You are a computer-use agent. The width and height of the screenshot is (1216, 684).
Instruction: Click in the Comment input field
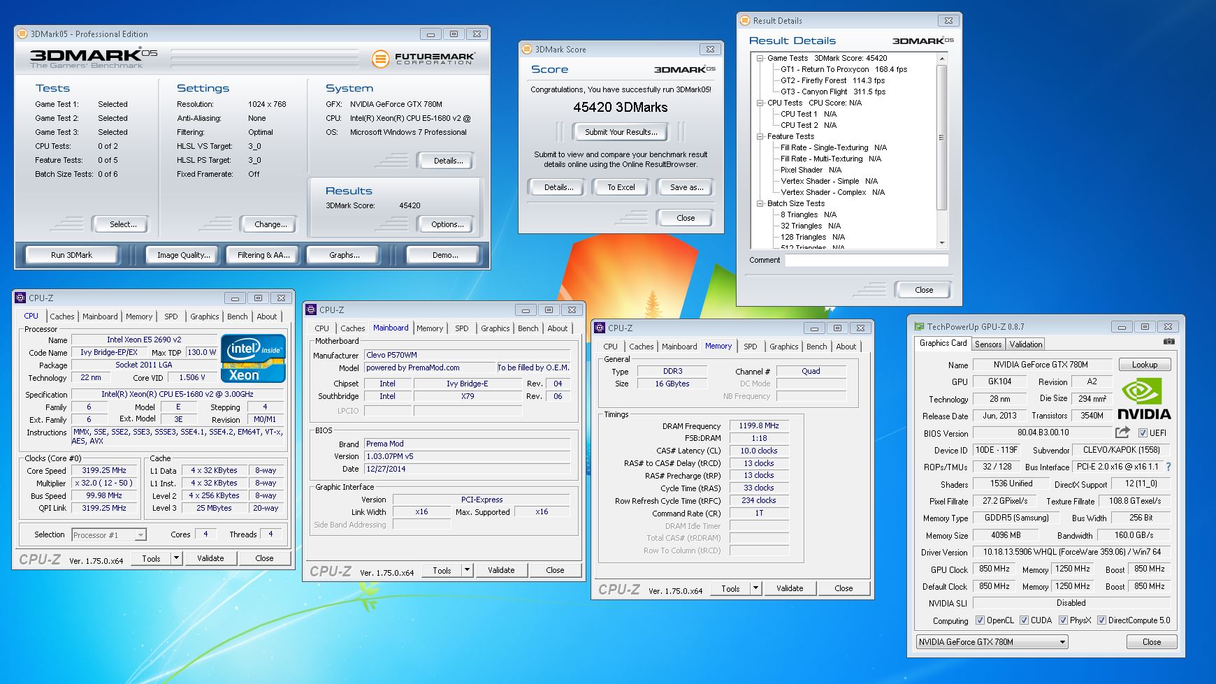[x=866, y=260]
